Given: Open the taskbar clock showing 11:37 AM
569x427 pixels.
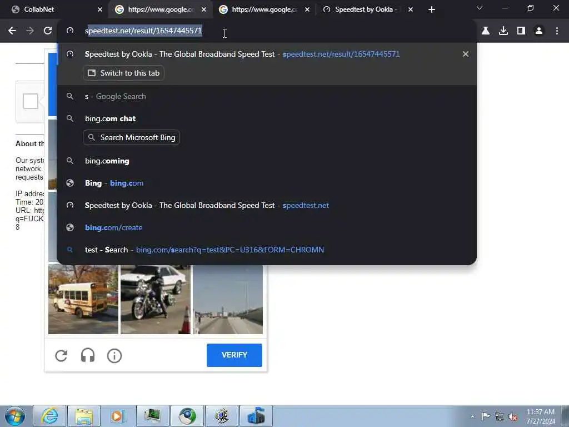Looking at the screenshot, I should [x=541, y=416].
